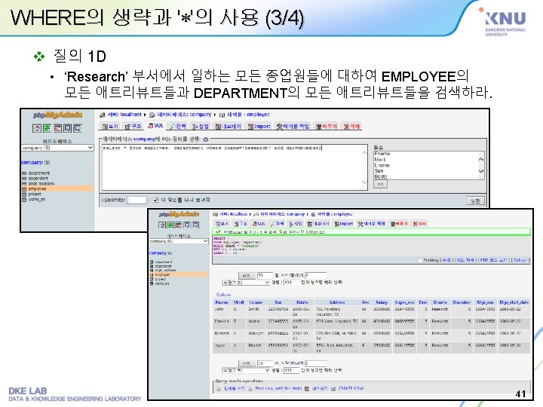This screenshot has width=543, height=407.
Task: Open the upper display mode dropdown in results
Action: 246,283
